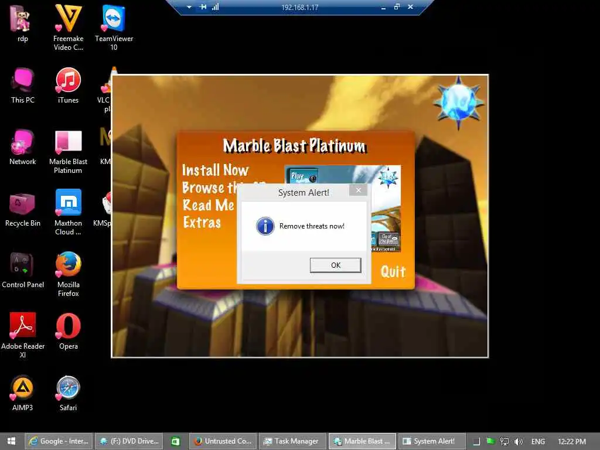The width and height of the screenshot is (600, 450).
Task: Click the green flag tray icon
Action: coord(490,441)
